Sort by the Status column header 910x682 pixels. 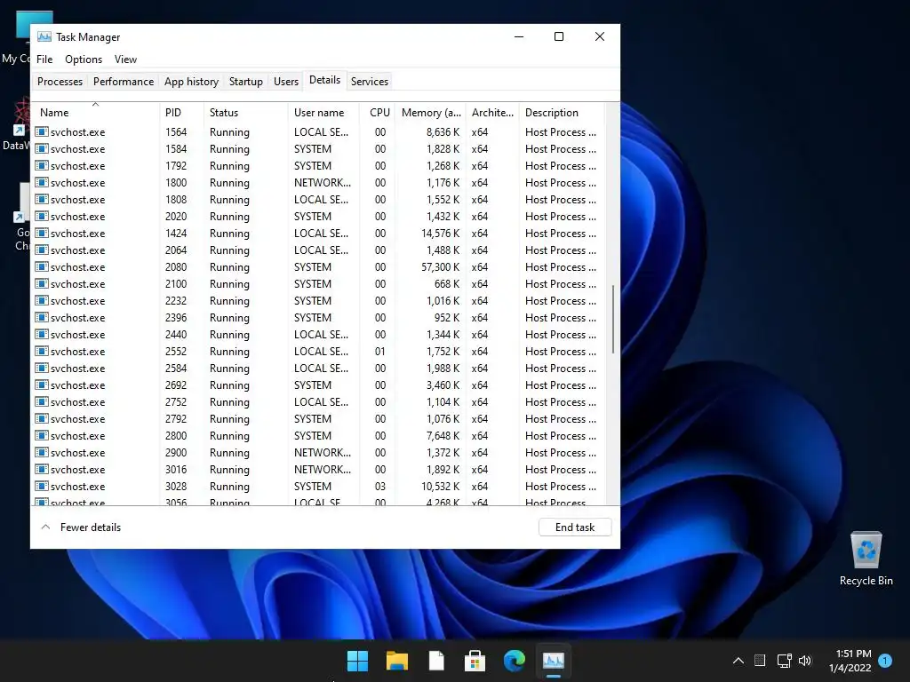point(246,113)
